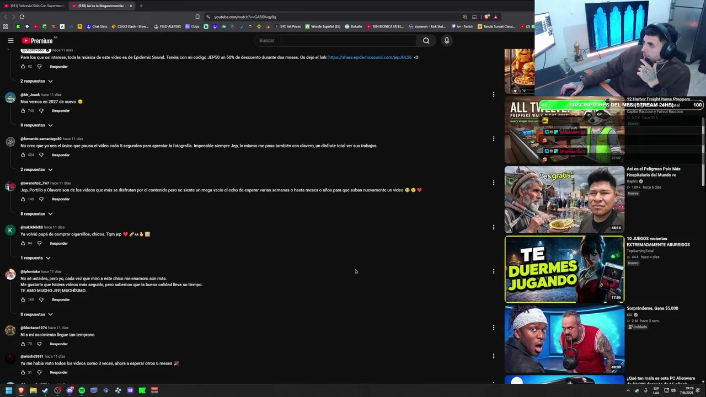
Task: Show hidden system tray icons chevron
Action: (628, 390)
